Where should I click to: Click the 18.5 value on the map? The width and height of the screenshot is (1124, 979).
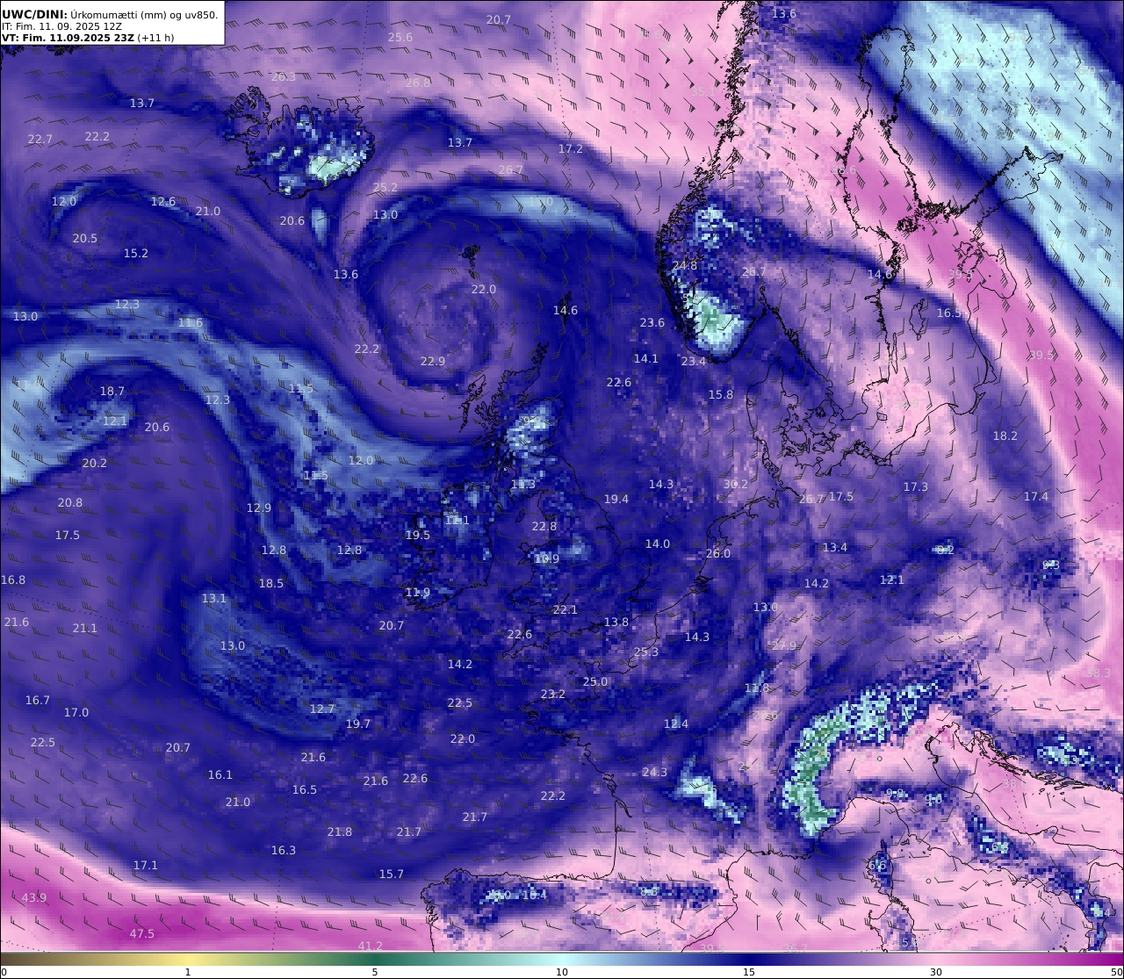271,583
